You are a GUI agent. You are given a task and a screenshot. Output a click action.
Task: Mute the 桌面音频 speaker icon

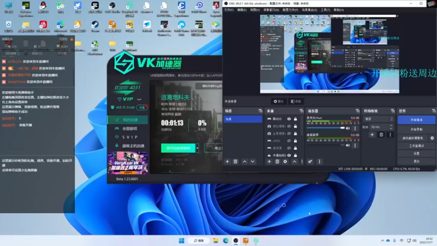(x=348, y=145)
